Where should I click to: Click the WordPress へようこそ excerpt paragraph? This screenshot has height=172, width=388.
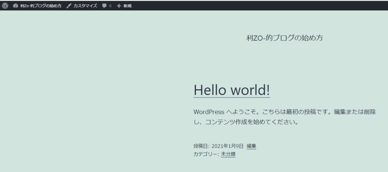pyautogui.click(x=284, y=112)
